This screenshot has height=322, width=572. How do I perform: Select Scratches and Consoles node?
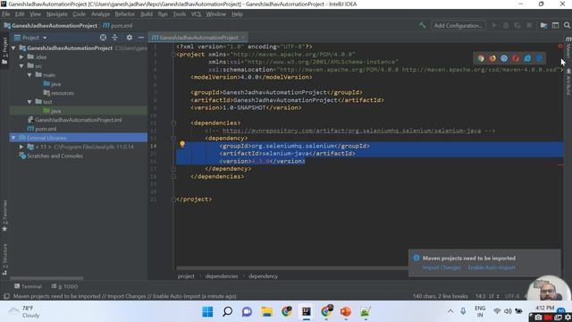point(51,156)
